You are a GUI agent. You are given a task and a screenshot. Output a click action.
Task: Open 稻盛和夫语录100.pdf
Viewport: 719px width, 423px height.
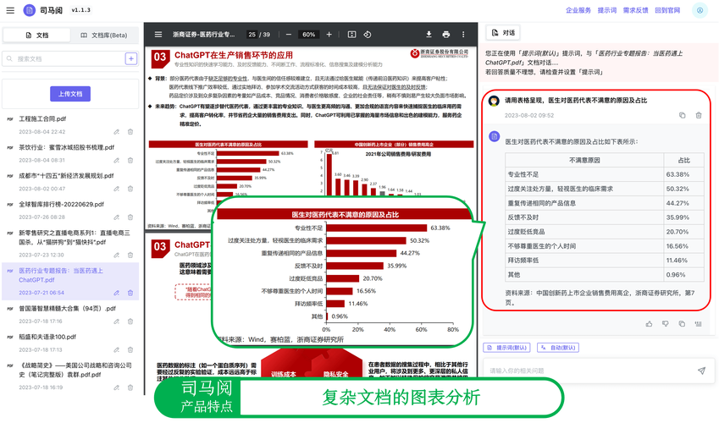tap(47, 337)
